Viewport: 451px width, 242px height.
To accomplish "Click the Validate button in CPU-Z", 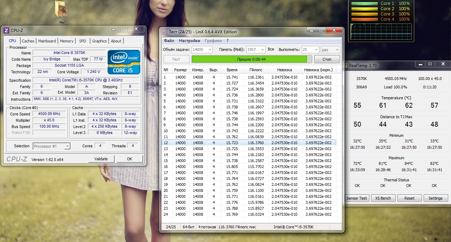I will point(101,159).
